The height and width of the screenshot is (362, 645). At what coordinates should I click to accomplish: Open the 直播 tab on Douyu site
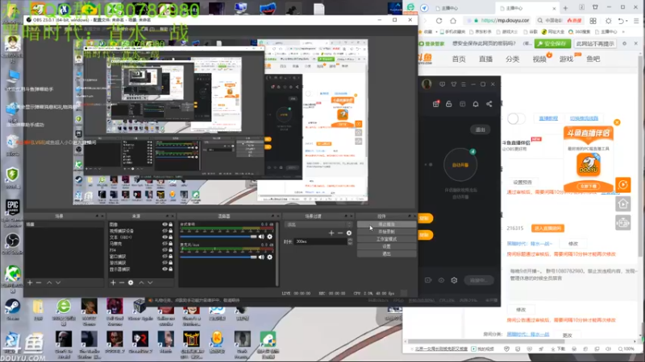pos(485,59)
